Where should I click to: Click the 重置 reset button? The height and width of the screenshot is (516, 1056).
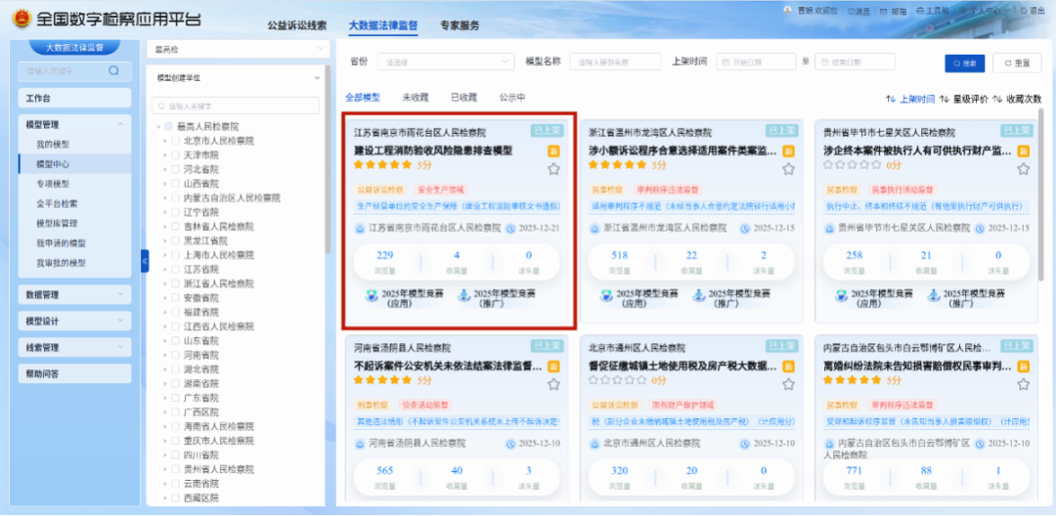pos(1018,63)
